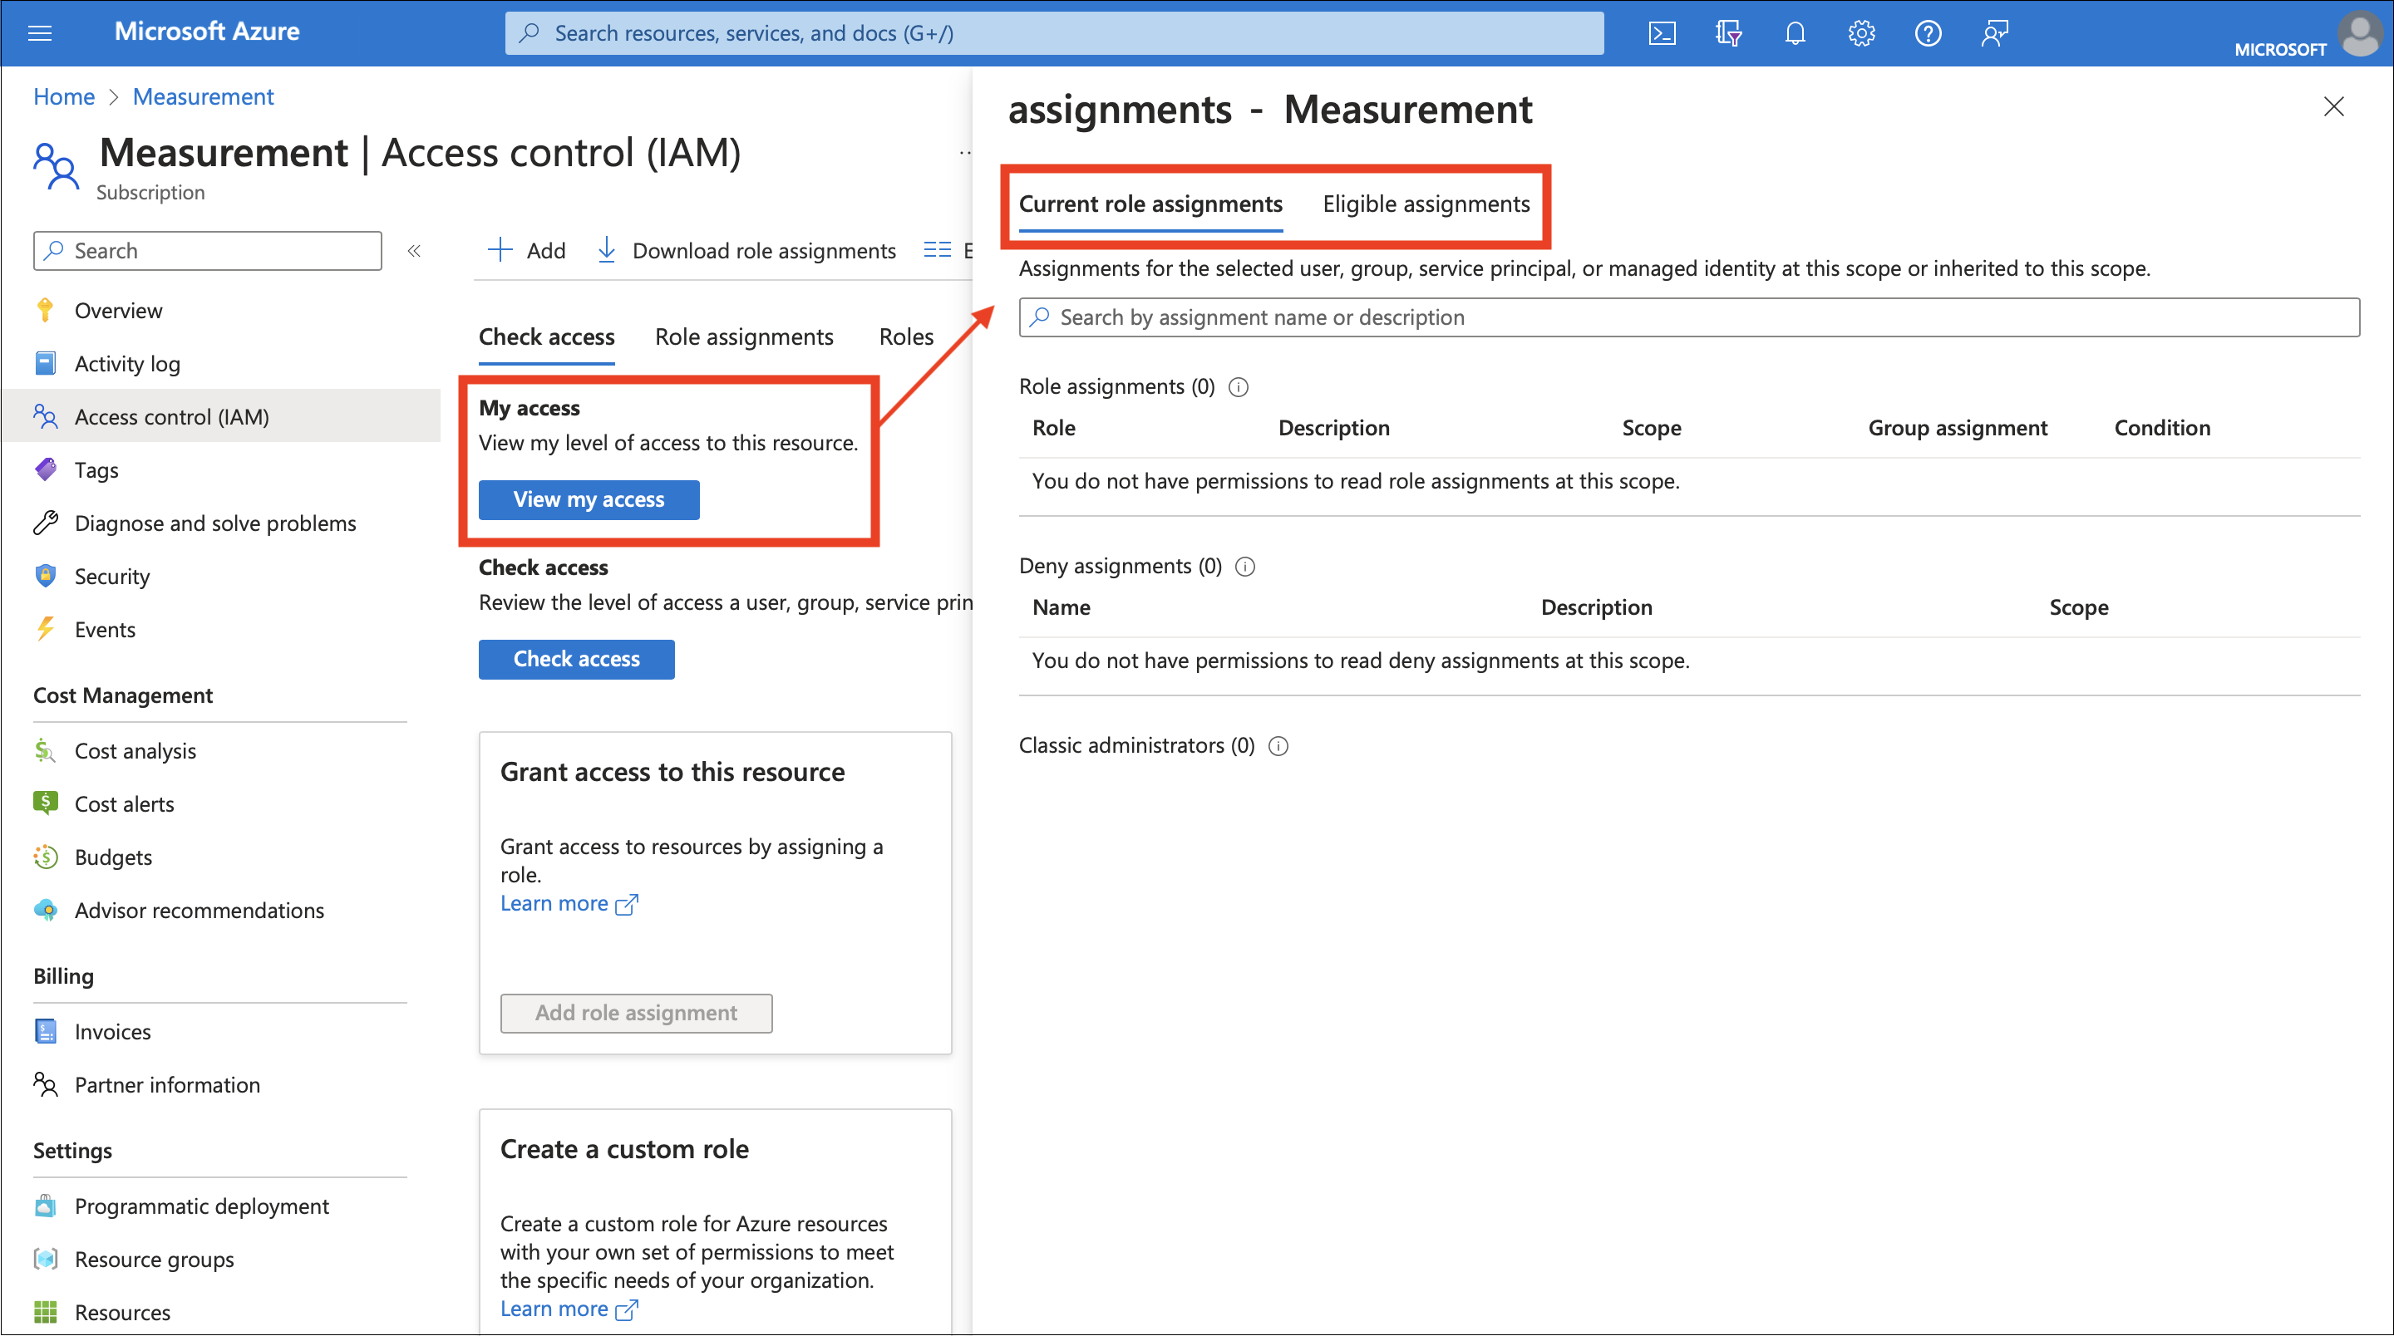
Task: Click the Budgets icon
Action: pyautogui.click(x=44, y=856)
